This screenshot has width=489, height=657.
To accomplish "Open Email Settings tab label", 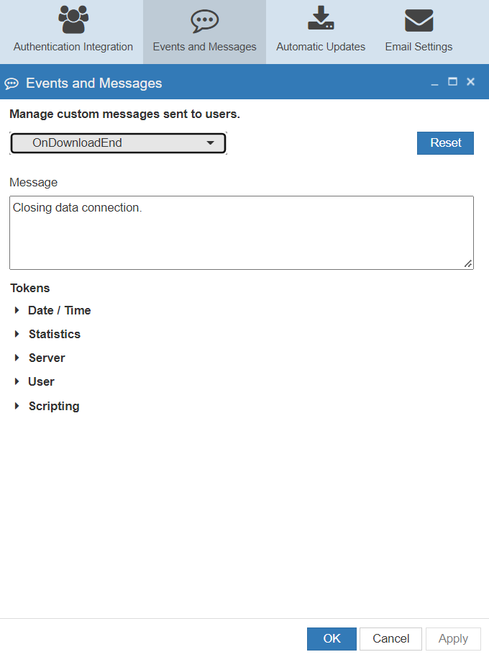I will (419, 47).
